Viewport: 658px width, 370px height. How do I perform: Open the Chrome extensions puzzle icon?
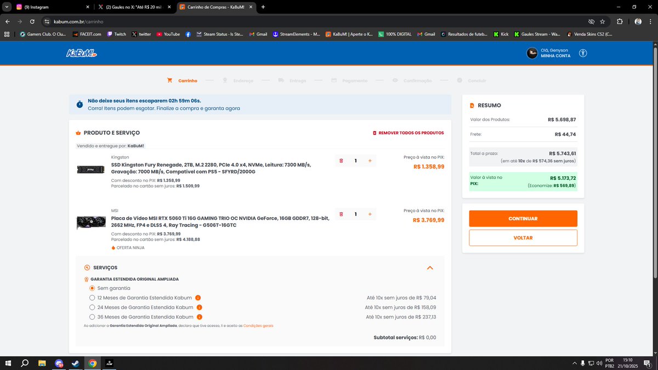[620, 21]
